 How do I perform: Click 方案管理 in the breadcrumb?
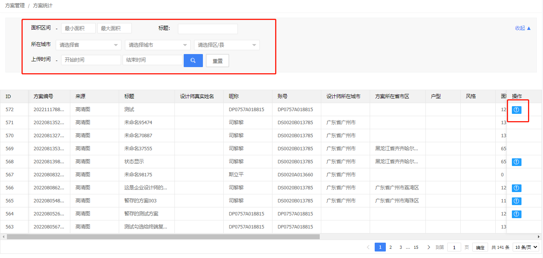tap(15, 6)
